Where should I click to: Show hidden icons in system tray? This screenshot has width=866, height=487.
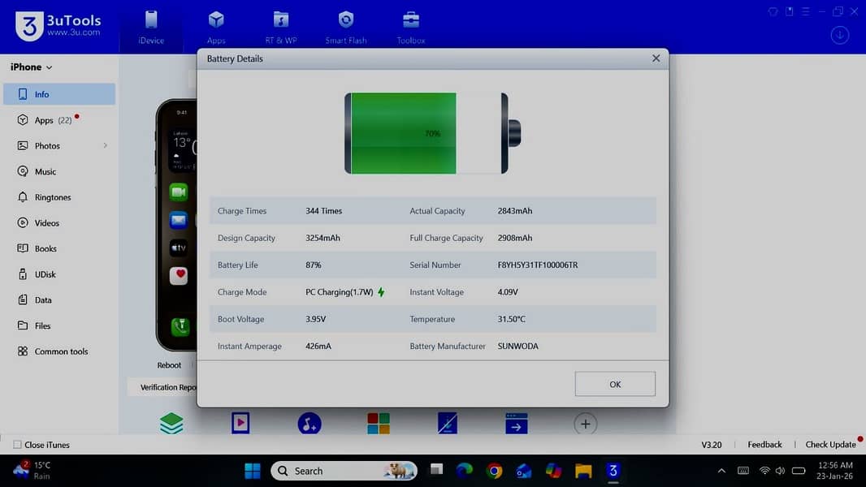pyautogui.click(x=721, y=471)
